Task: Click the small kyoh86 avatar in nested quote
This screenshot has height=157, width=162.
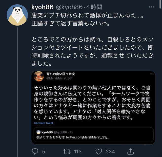Action: [x=38, y=132]
